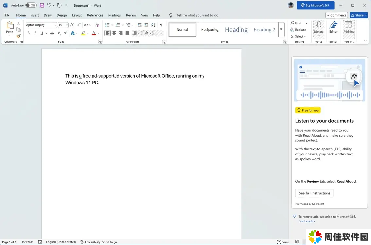Apply superscript formatting

click(65, 33)
